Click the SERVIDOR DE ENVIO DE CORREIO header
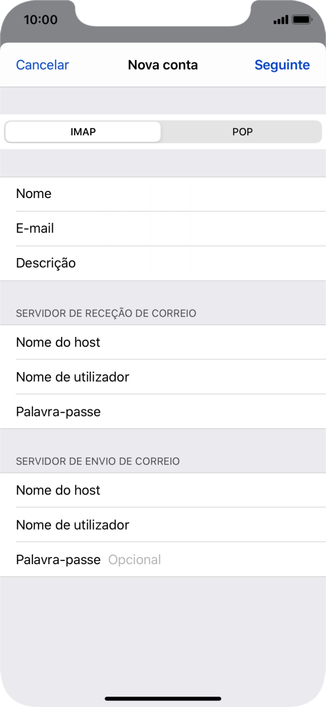 pyautogui.click(x=98, y=461)
